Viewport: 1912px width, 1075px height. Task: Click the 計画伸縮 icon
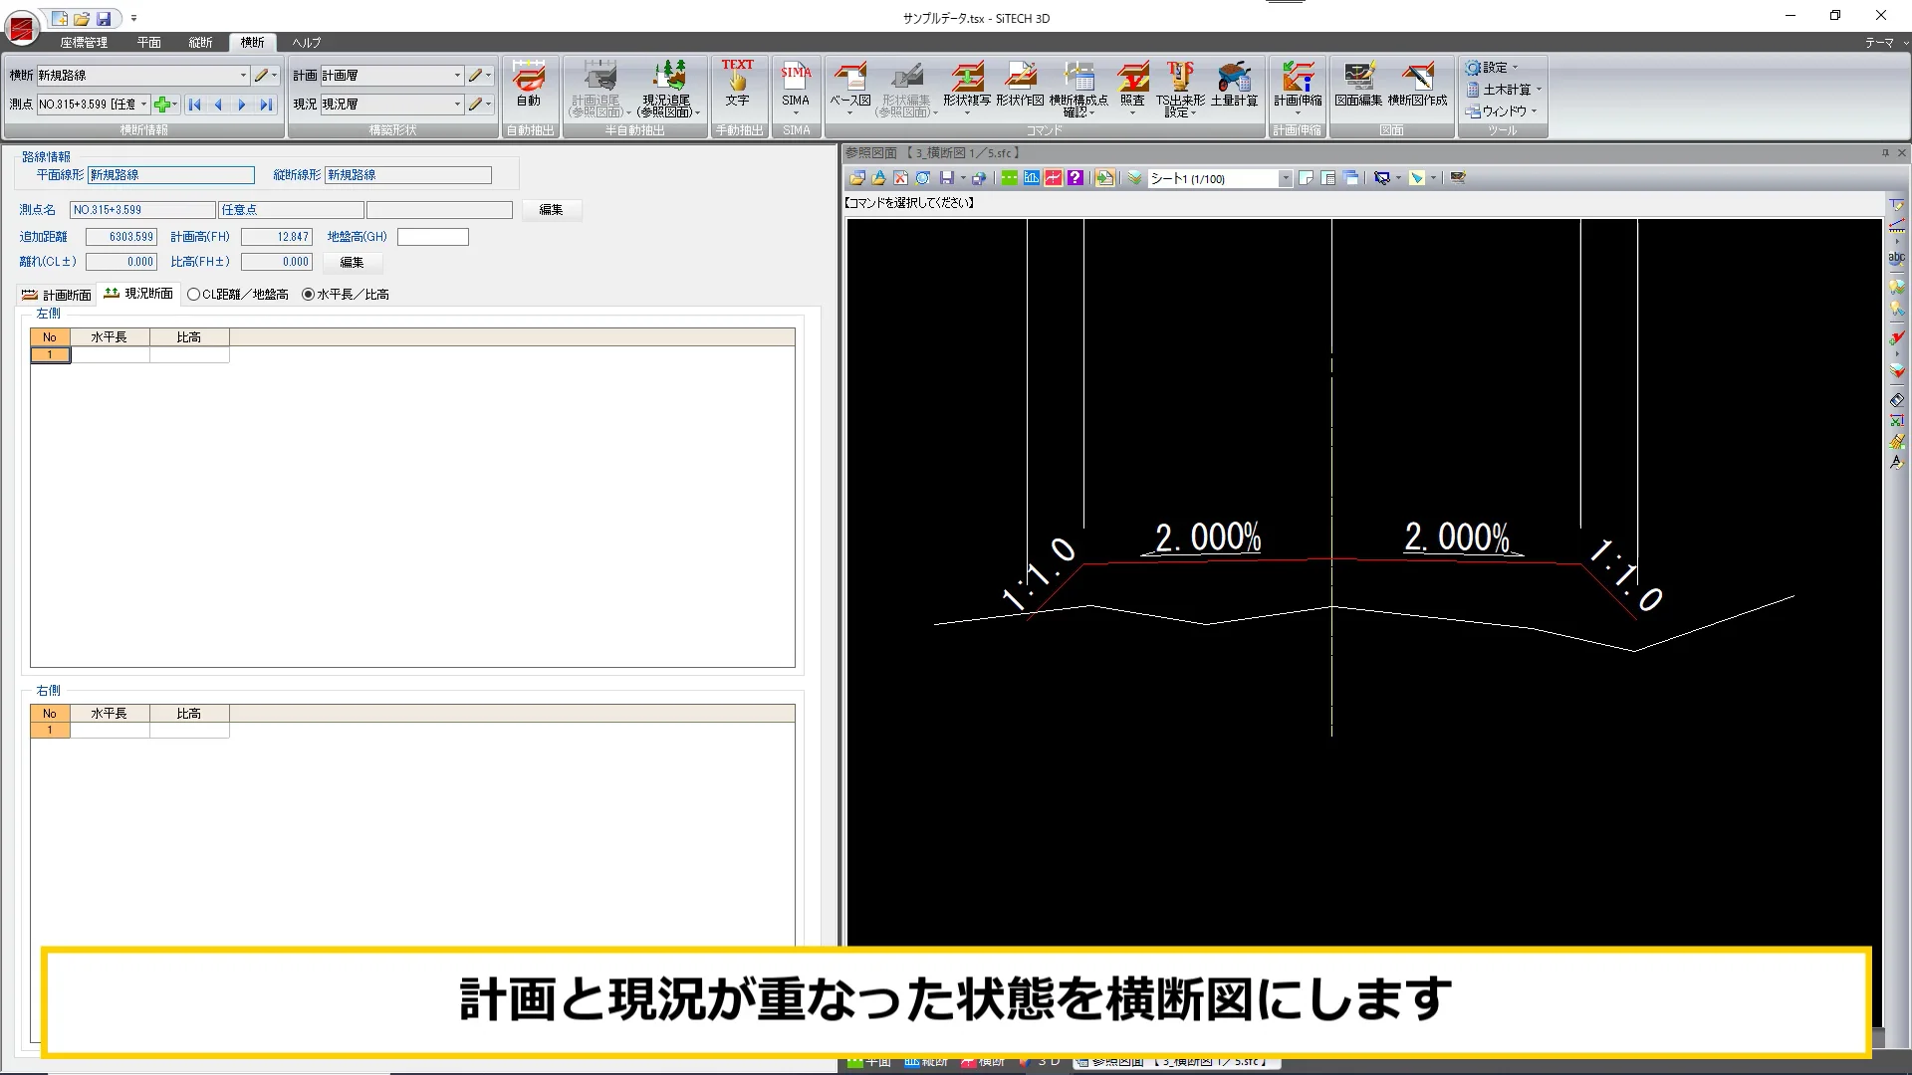tap(1298, 88)
